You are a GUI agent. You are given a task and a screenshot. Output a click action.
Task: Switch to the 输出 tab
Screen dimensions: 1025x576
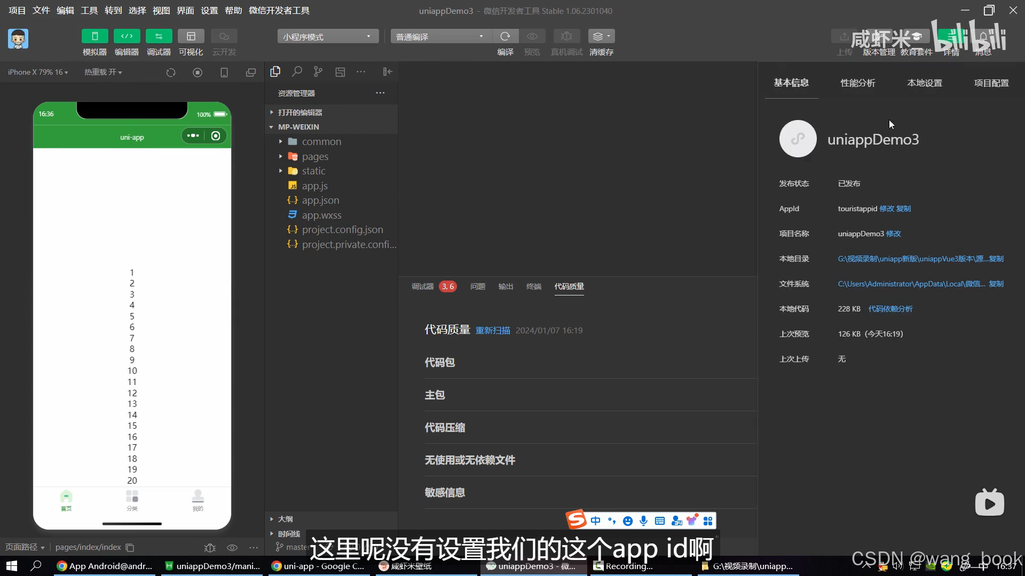click(x=506, y=286)
